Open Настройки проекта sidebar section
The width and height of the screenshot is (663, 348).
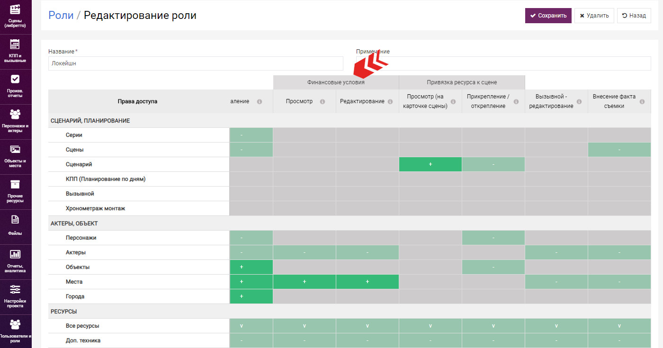(16, 297)
